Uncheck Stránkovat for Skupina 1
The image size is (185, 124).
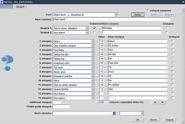[94, 28]
